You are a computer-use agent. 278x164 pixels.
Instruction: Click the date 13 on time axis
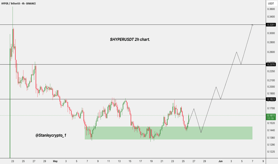[119, 161]
